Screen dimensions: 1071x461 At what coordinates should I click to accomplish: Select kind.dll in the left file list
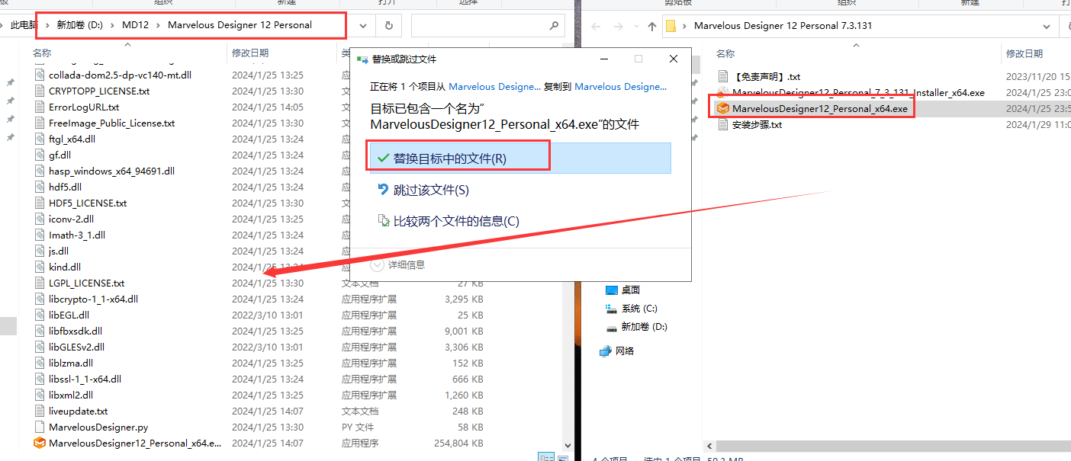65,267
